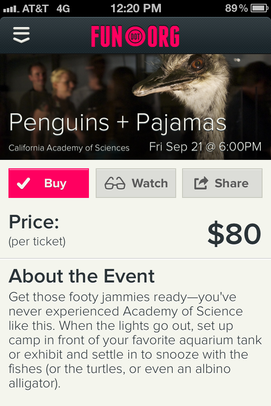Tap the 12:20 PM status bar clock
This screenshot has height=406, width=271.
[136, 8]
